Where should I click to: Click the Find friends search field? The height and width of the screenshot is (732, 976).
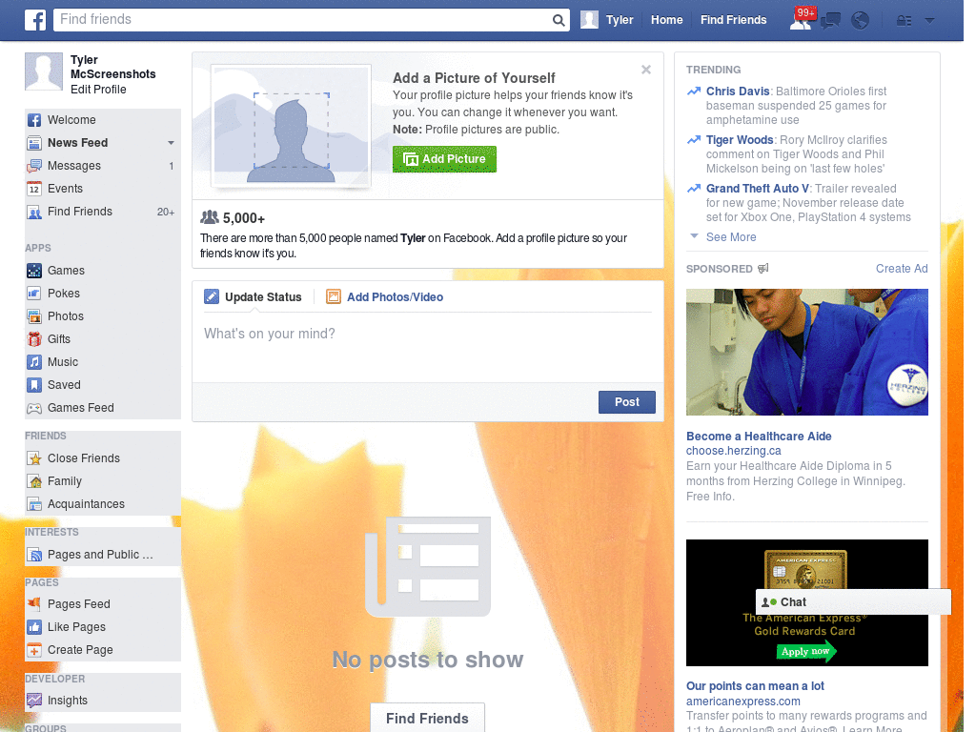(x=303, y=20)
